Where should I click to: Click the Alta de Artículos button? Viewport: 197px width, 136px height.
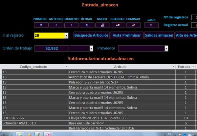tap(186, 35)
